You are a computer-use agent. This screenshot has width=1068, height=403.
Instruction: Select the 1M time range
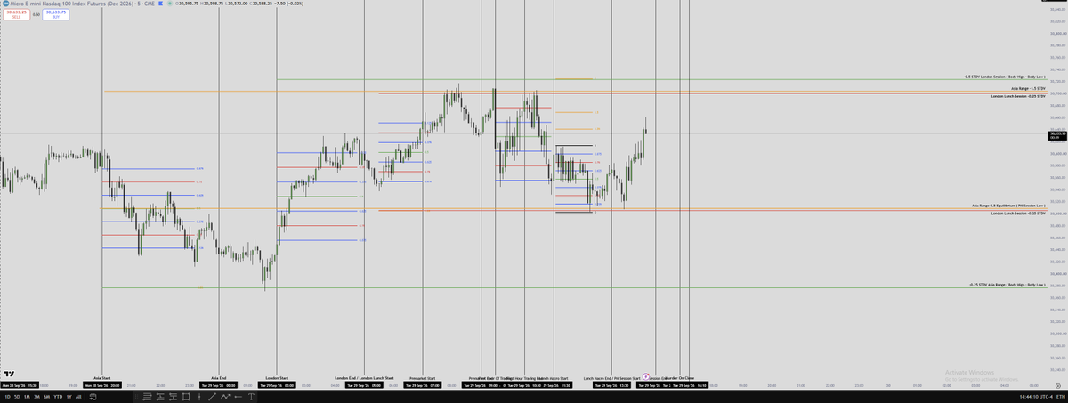click(x=27, y=397)
